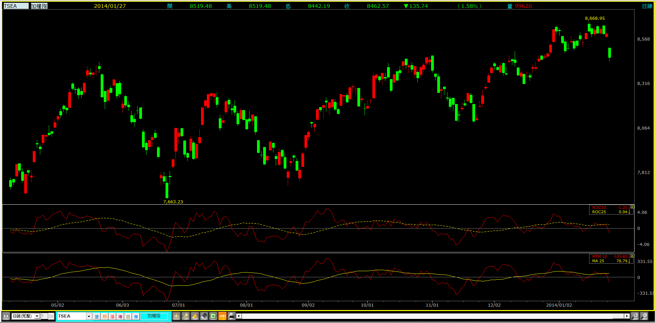Close the MTM 10 indicator panel
The height and width of the screenshot is (323, 655).
[x=632, y=256]
